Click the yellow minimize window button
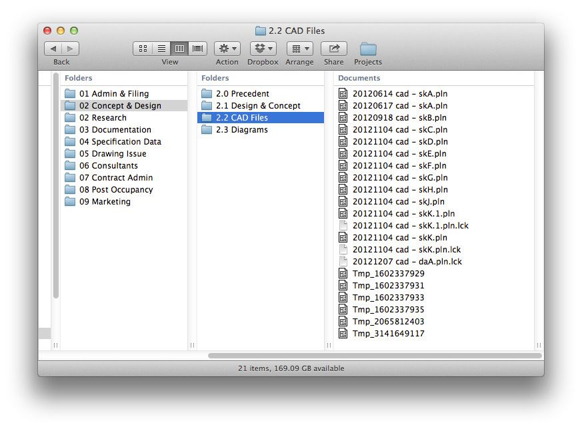The image size is (582, 429). [61, 31]
